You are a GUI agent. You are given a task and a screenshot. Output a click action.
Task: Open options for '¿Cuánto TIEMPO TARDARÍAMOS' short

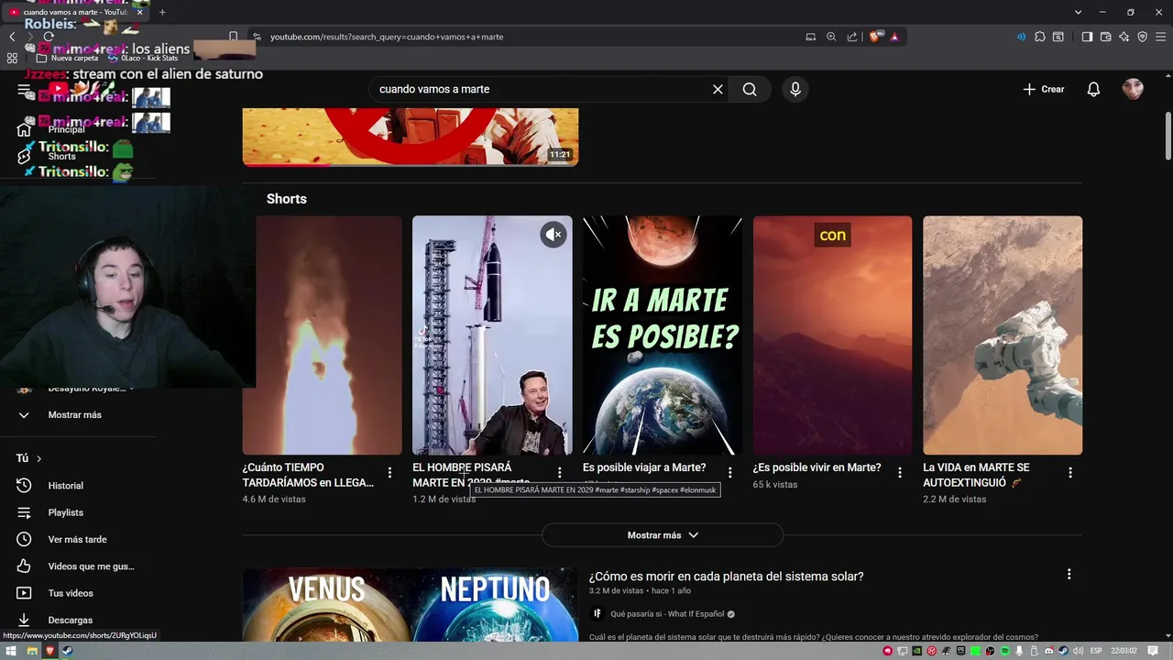pos(389,473)
